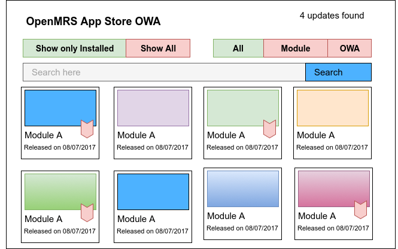Click the update badge on the blue module card
This screenshot has height=249, width=398.
[x=87, y=129]
